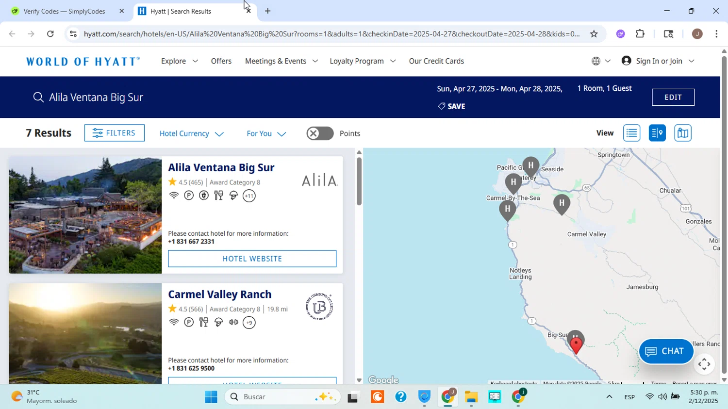
Task: Click the browser address bar URL
Action: click(x=331, y=34)
